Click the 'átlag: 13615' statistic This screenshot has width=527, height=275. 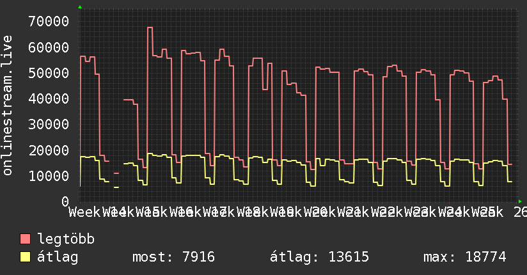coord(319,257)
